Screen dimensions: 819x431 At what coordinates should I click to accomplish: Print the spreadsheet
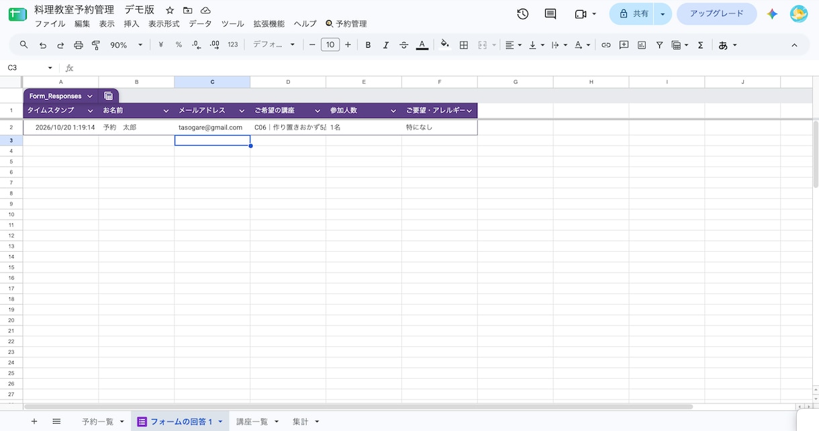[79, 45]
